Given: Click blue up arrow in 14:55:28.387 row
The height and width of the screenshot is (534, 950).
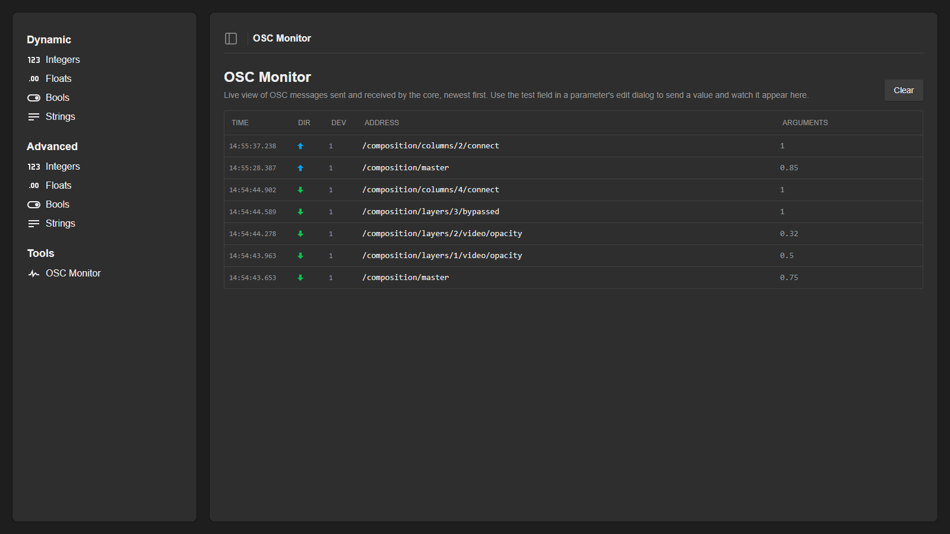Looking at the screenshot, I should (300, 168).
